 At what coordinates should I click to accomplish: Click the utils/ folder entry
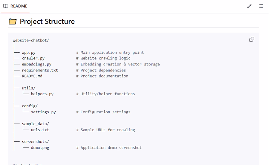point(28,88)
